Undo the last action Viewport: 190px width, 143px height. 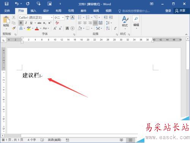(x=17, y=4)
